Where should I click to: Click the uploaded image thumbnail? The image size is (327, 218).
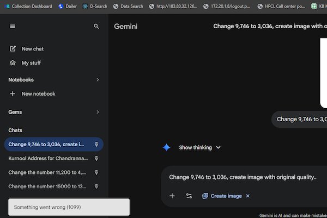(323, 73)
